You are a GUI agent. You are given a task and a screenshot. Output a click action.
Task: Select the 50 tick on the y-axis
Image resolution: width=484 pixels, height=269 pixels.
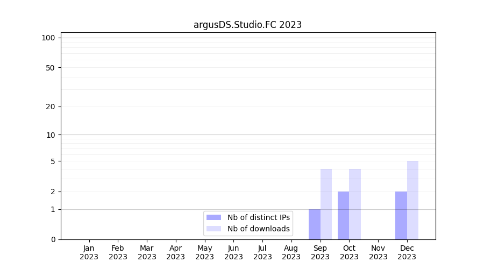coord(50,68)
